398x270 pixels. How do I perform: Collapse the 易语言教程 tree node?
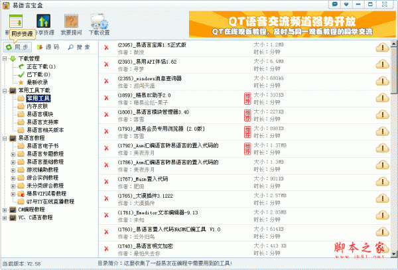(5, 138)
